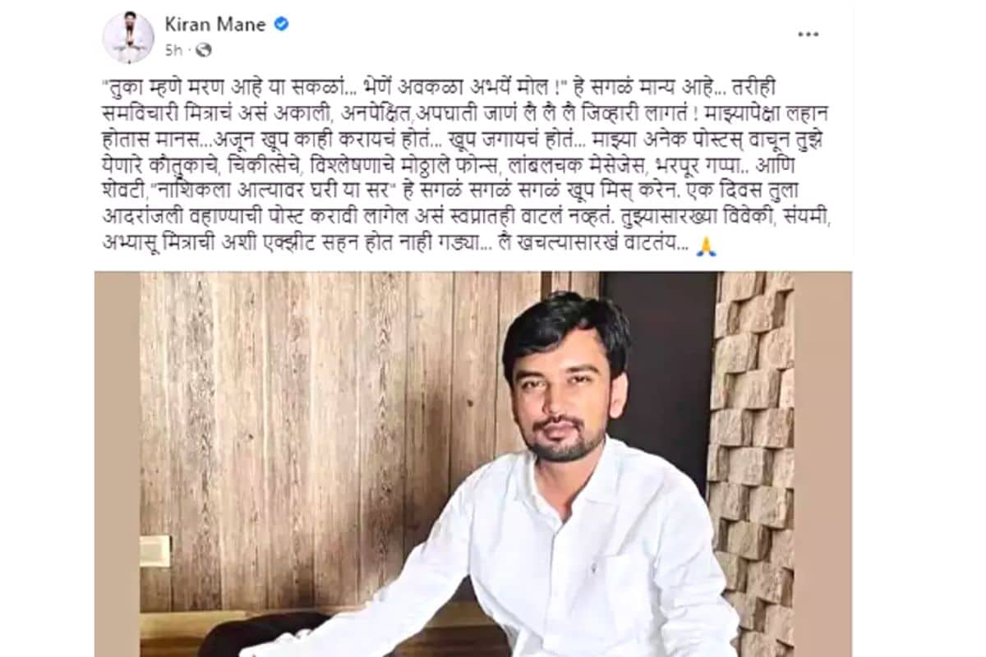The width and height of the screenshot is (986, 657).
Task: Open Kiran Mane's round profile picture
Action: [127, 38]
